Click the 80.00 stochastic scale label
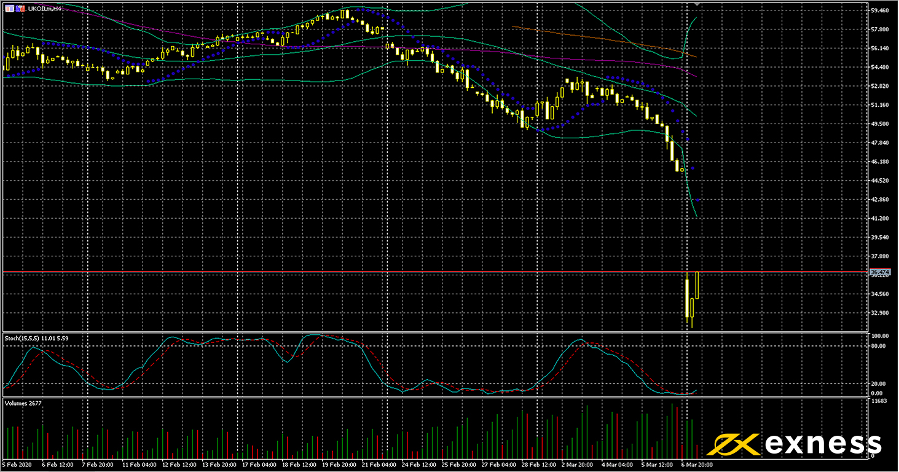Image resolution: width=899 pixels, height=472 pixels. [x=879, y=346]
